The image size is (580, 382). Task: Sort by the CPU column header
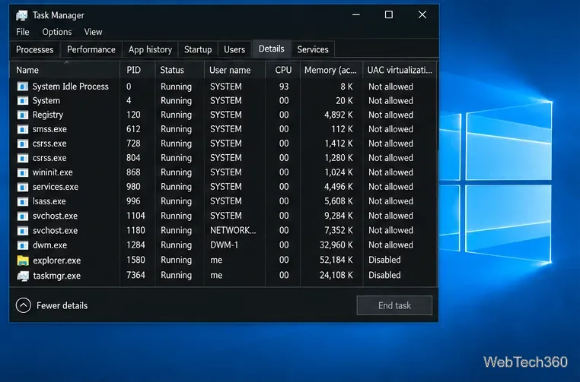point(282,70)
